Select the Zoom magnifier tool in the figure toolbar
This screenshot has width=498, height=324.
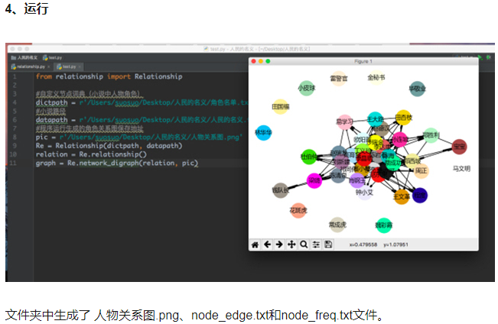(x=304, y=245)
